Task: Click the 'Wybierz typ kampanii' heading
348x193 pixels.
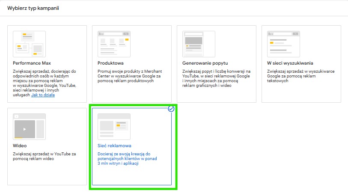Action: [33, 8]
